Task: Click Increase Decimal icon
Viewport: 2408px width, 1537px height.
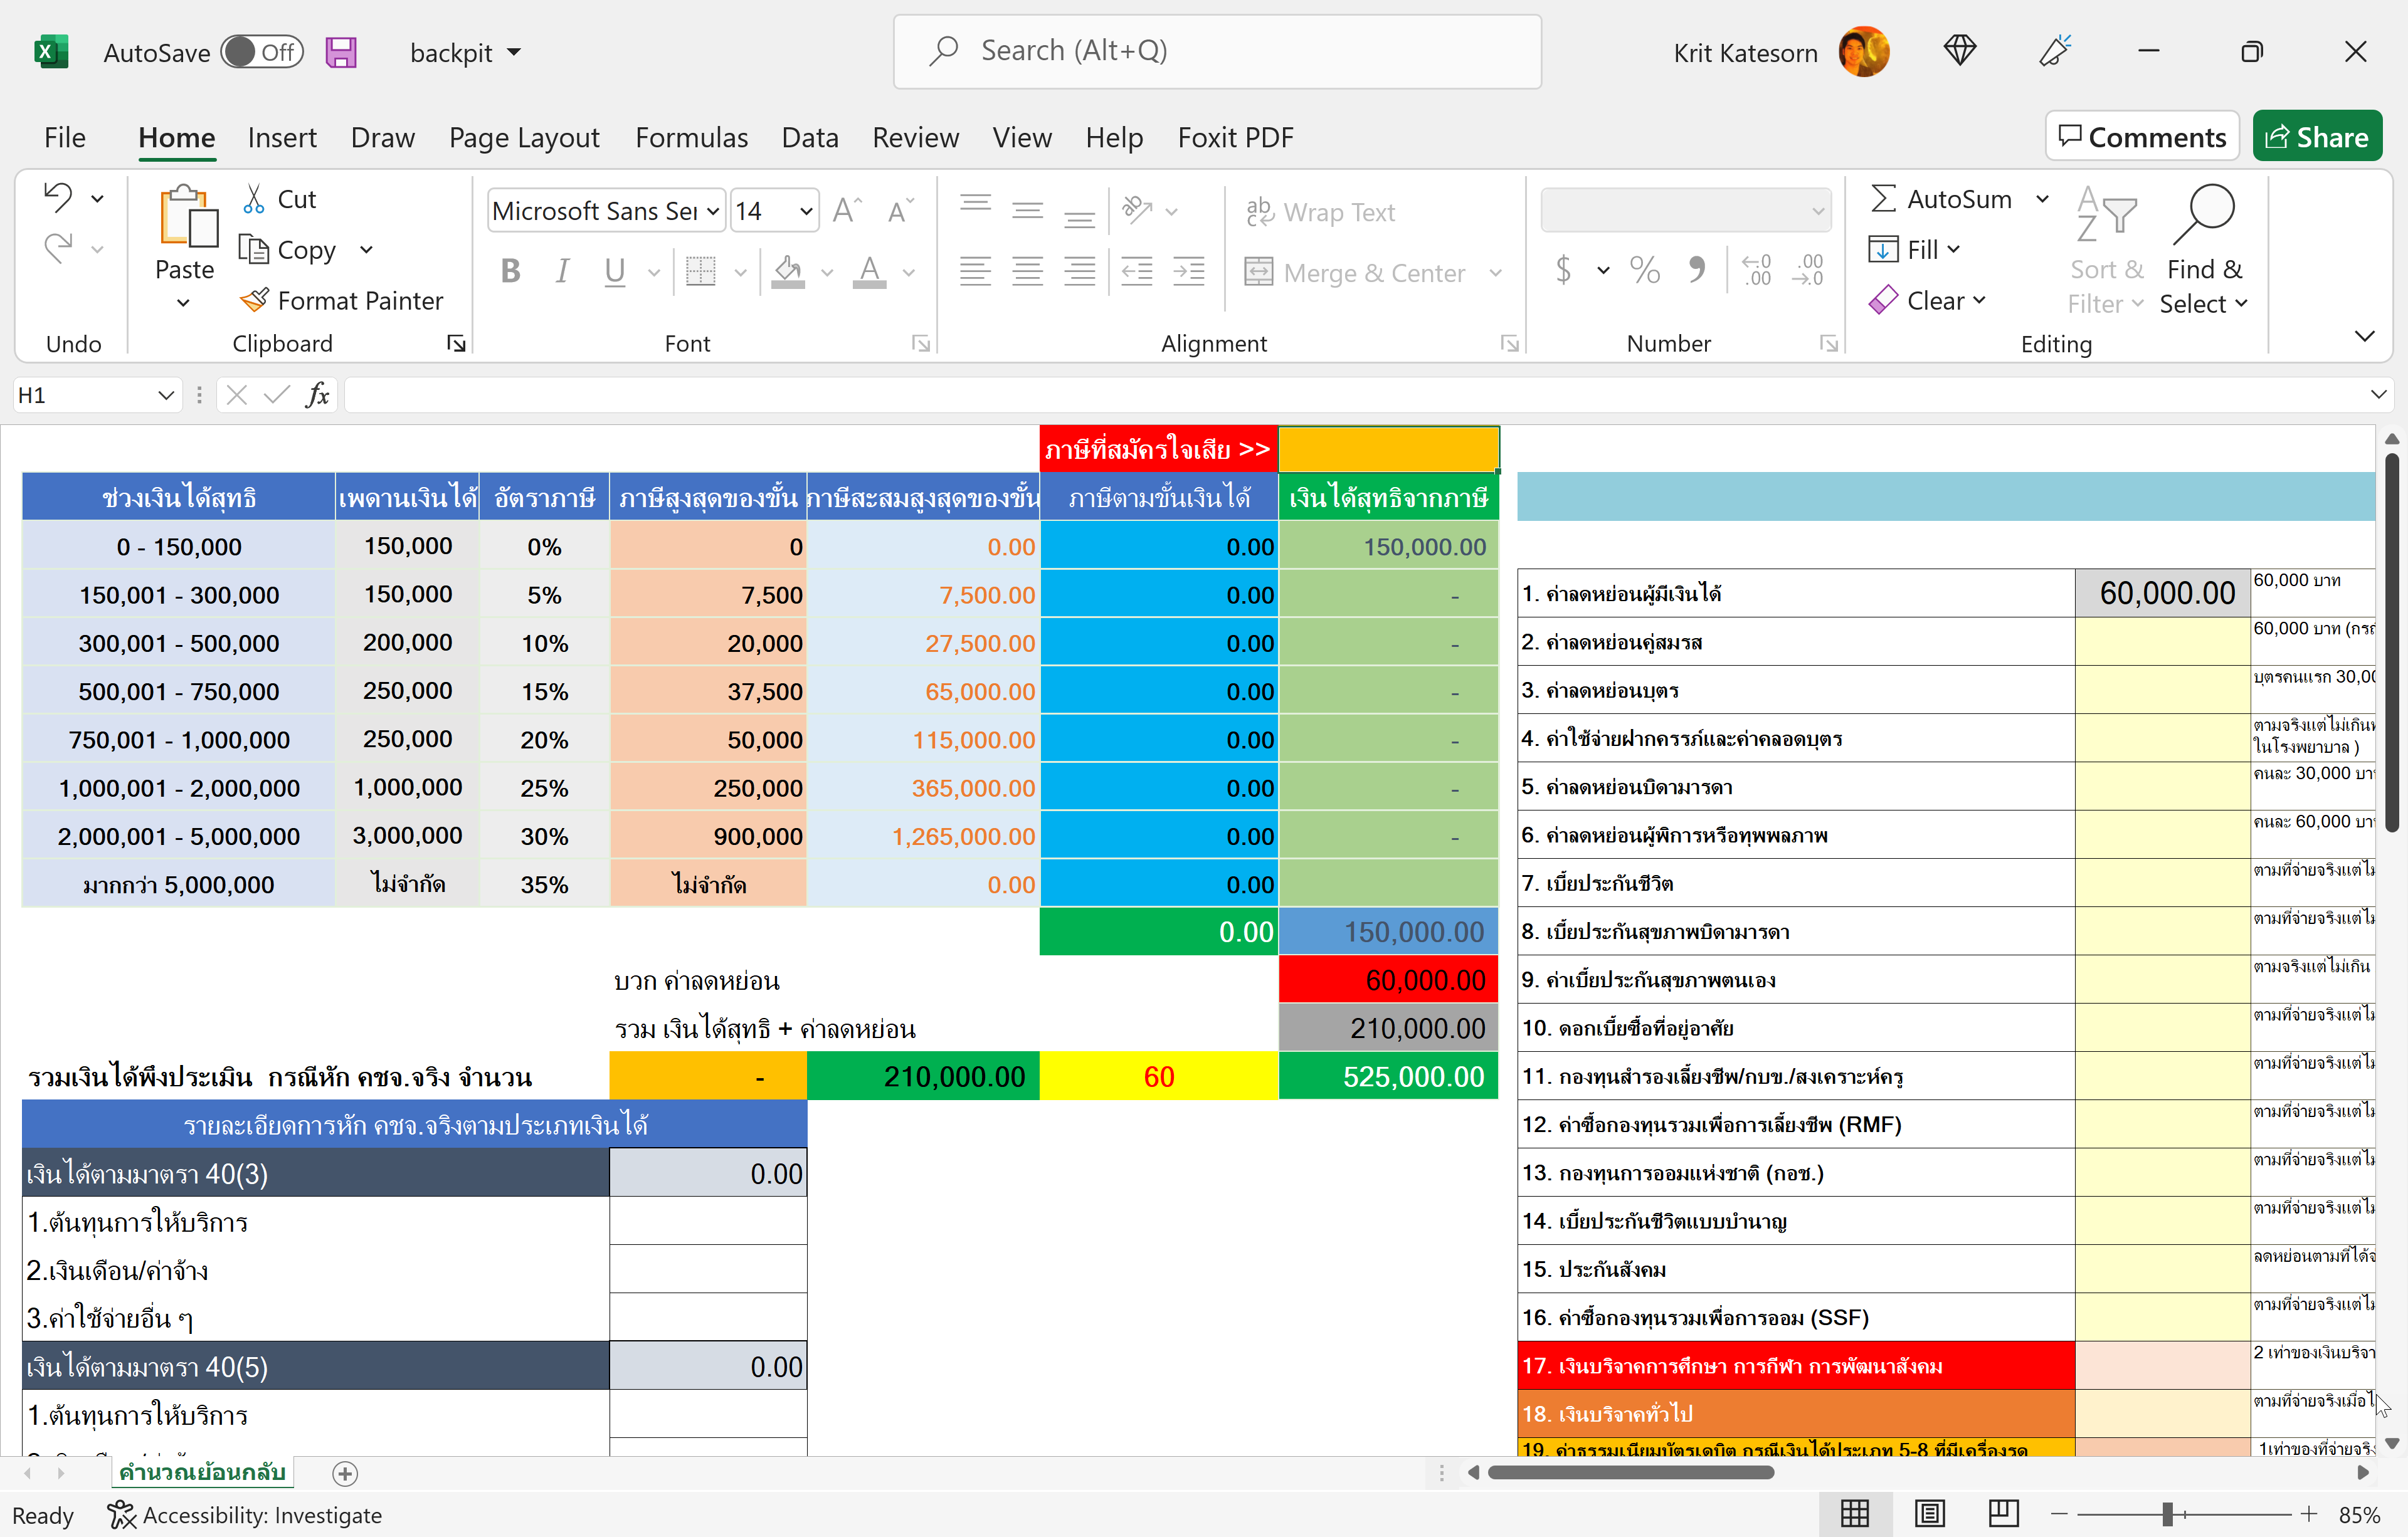Action: 1757,270
